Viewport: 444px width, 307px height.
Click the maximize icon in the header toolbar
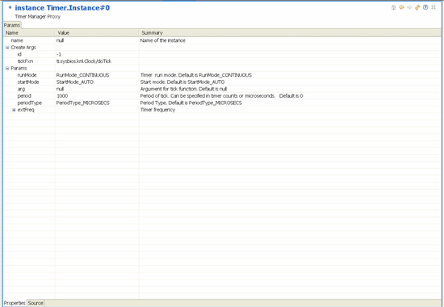coord(434,7)
